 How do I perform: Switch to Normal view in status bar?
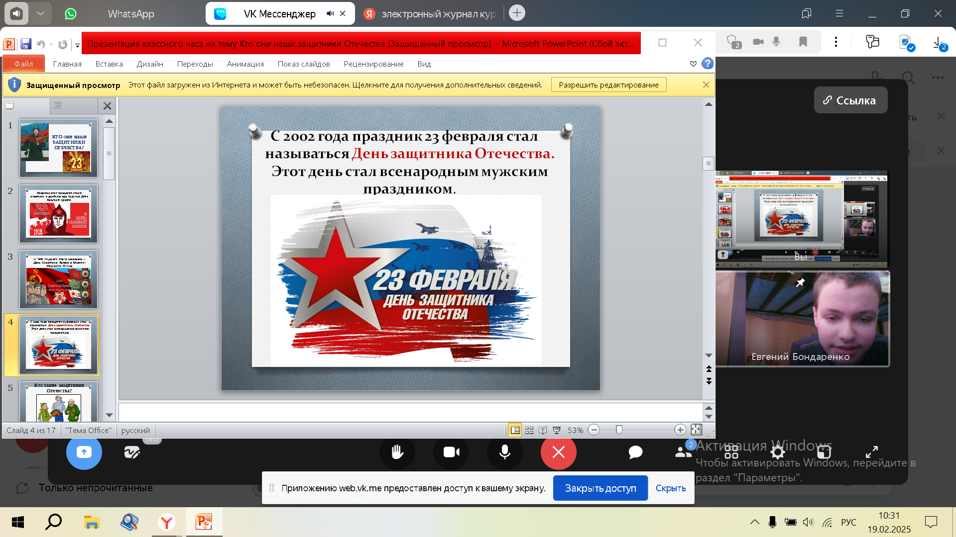[x=515, y=430]
